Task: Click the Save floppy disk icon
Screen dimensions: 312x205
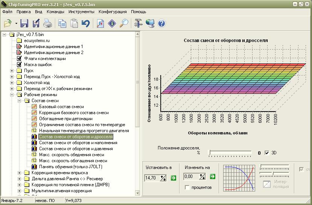Action: click(x=24, y=24)
